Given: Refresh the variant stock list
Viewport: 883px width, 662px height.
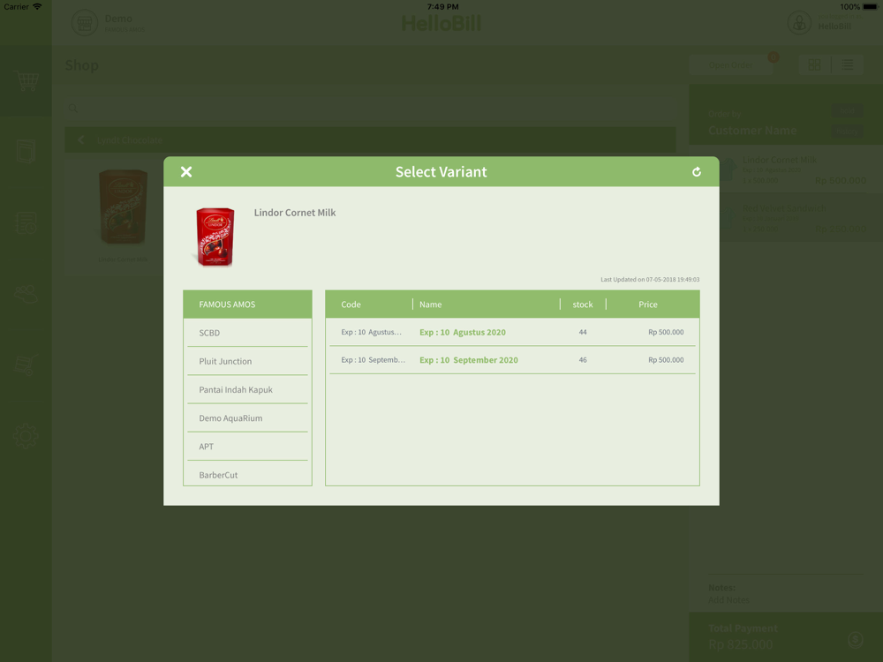Looking at the screenshot, I should tap(697, 172).
